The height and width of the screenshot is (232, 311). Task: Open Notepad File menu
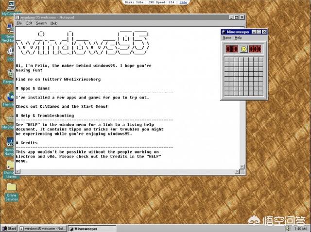click(19, 23)
